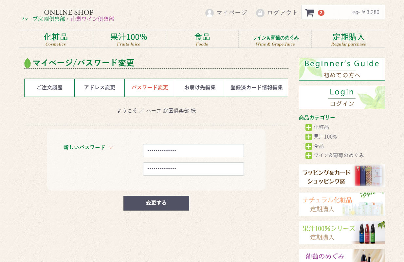Image resolution: width=404 pixels, height=262 pixels.
Task: Click the red cart item count badge
Action: [x=321, y=13]
